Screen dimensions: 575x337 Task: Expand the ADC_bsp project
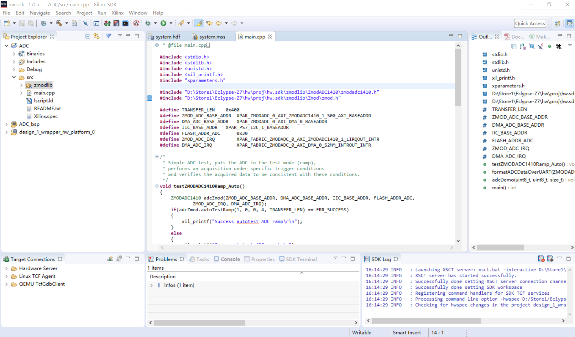7,124
